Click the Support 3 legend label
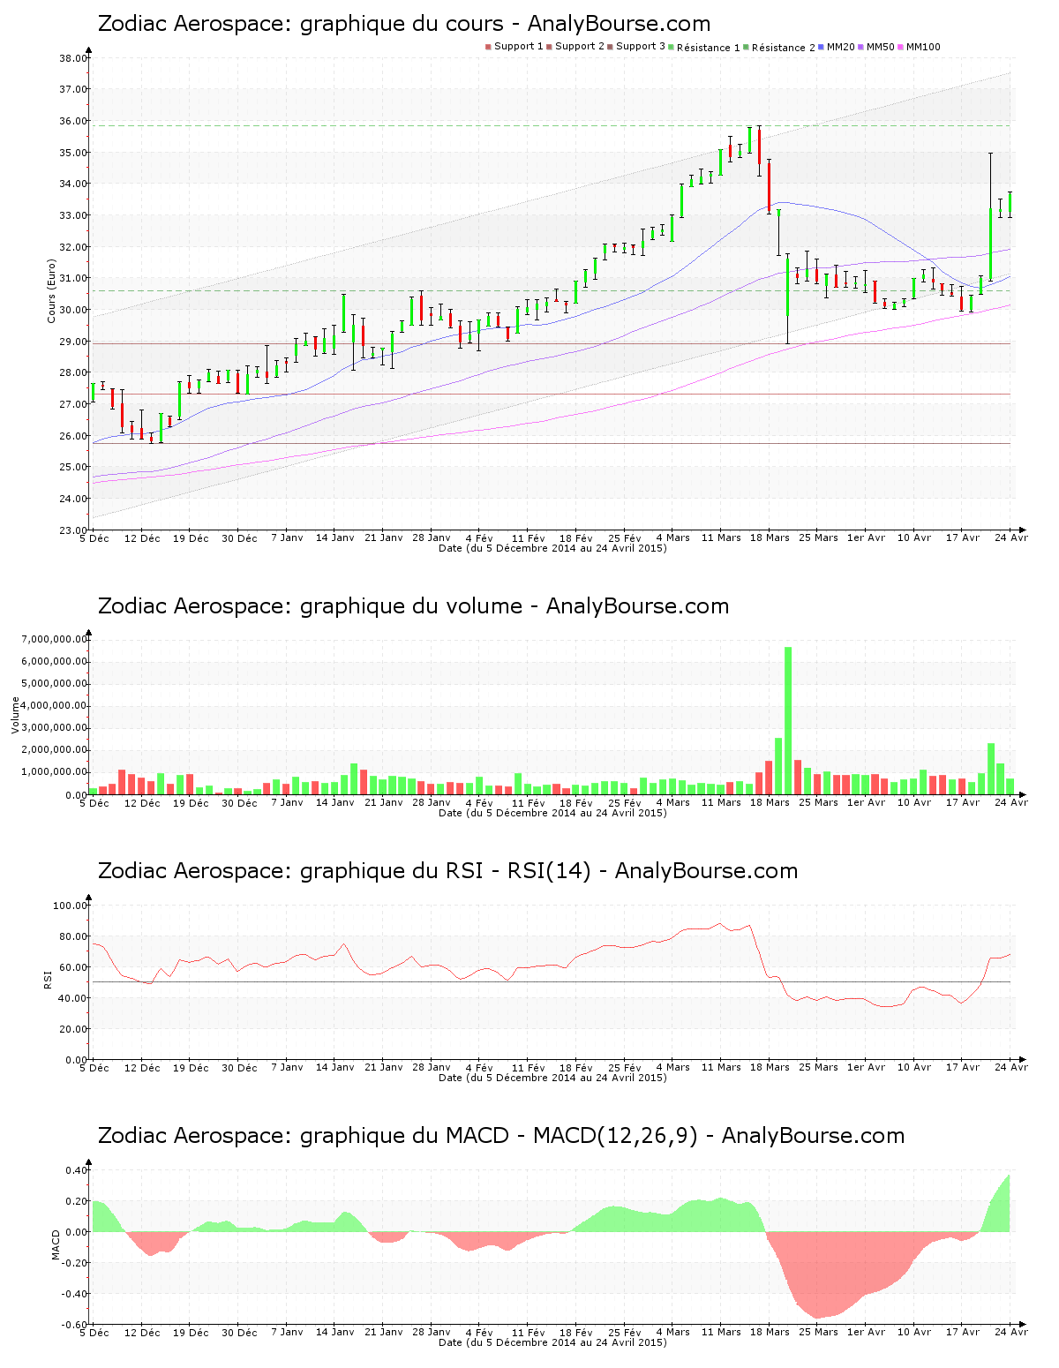Screen dimensions: 1059x1368 [641, 47]
